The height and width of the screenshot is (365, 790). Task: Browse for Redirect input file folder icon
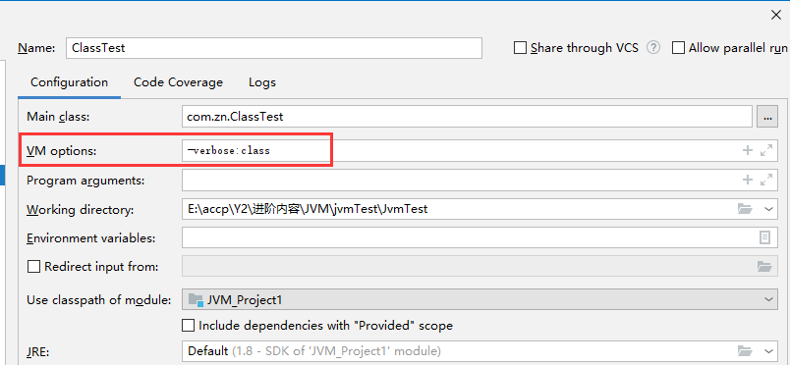click(764, 266)
